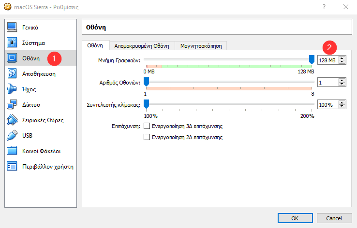Select Σύστημα label in sidebar
Image resolution: width=357 pixels, height=228 pixels.
(33, 43)
